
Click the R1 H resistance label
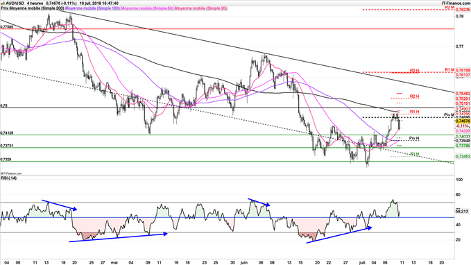(x=414, y=112)
